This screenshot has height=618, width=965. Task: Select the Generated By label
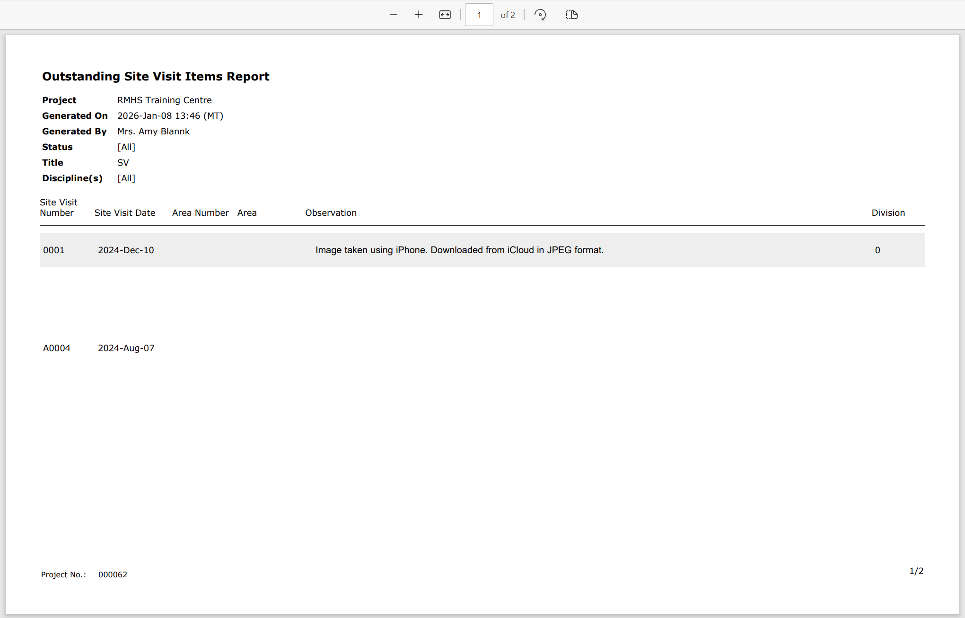pyautogui.click(x=74, y=131)
